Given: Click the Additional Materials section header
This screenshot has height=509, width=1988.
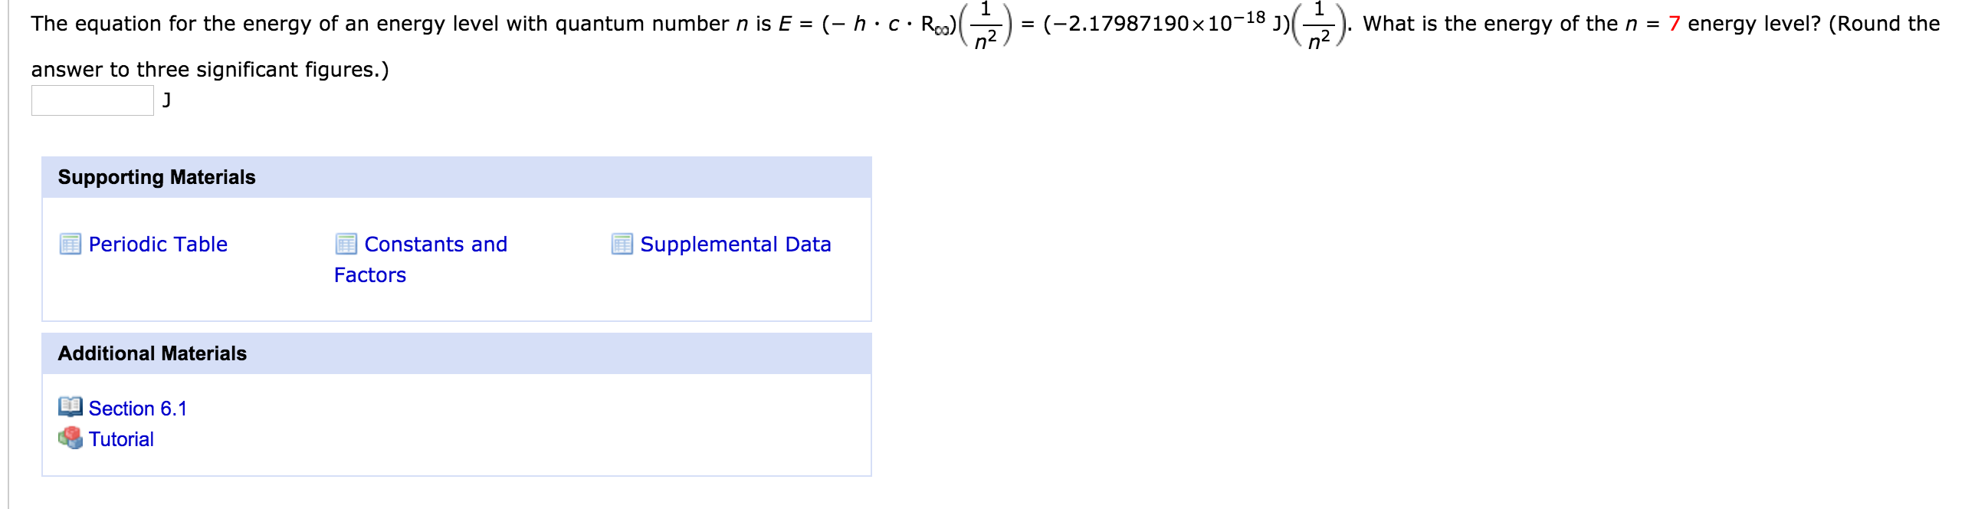Looking at the screenshot, I should (457, 353).
